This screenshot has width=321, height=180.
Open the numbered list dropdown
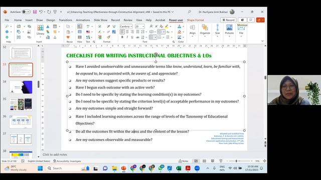click(164, 37)
